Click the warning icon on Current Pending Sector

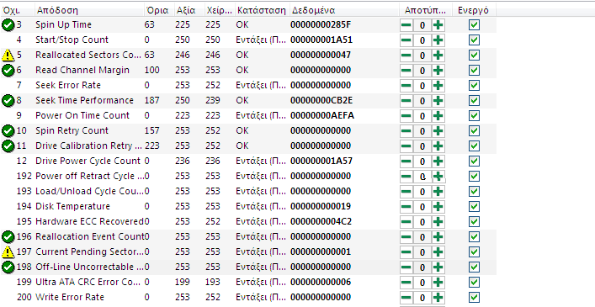(x=8, y=252)
